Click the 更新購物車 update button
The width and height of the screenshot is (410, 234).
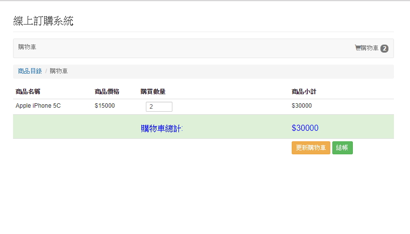click(x=311, y=148)
